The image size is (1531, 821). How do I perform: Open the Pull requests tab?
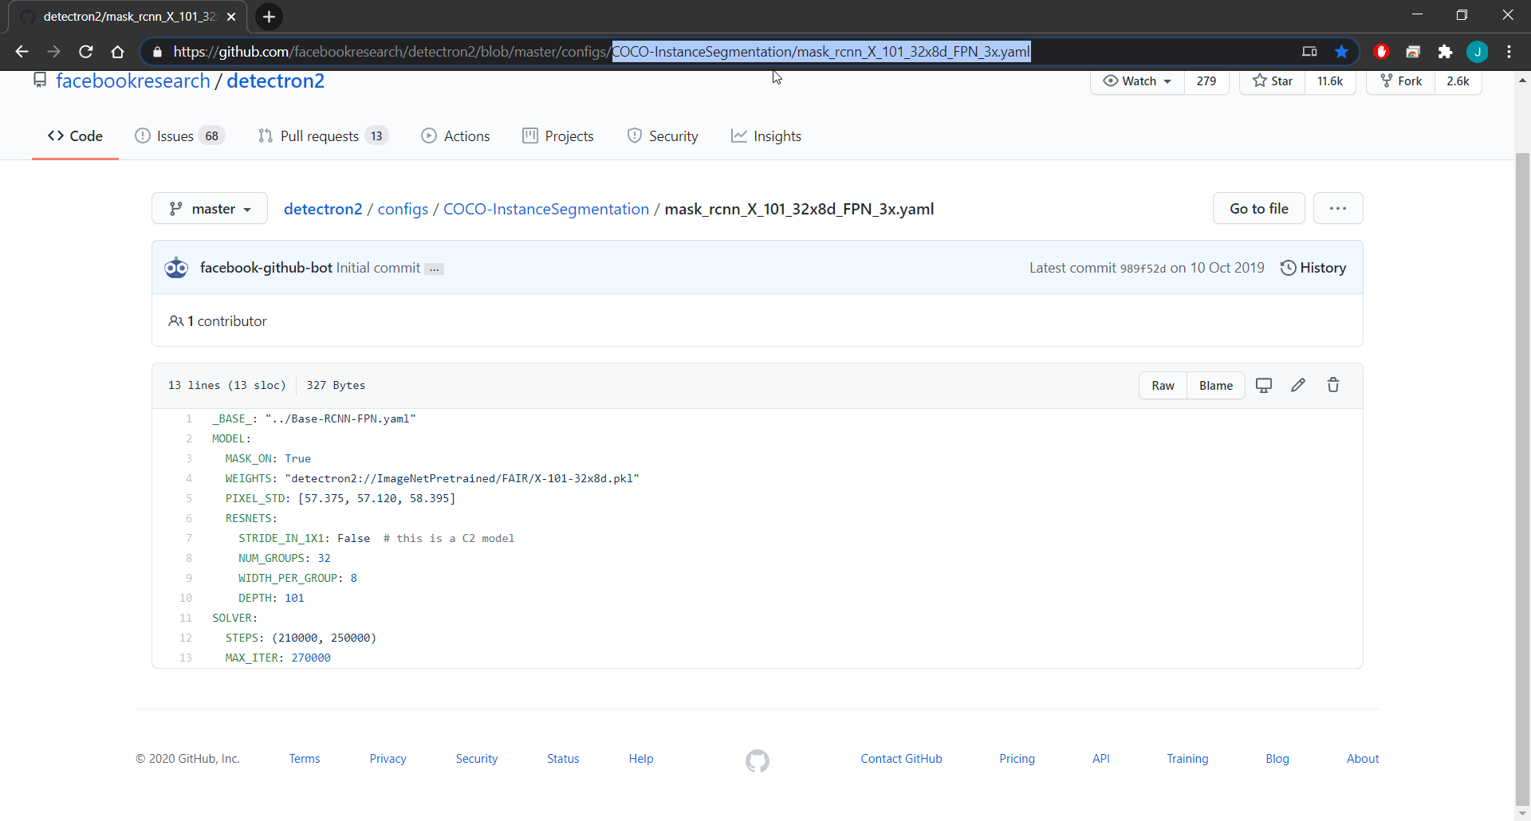(x=323, y=136)
